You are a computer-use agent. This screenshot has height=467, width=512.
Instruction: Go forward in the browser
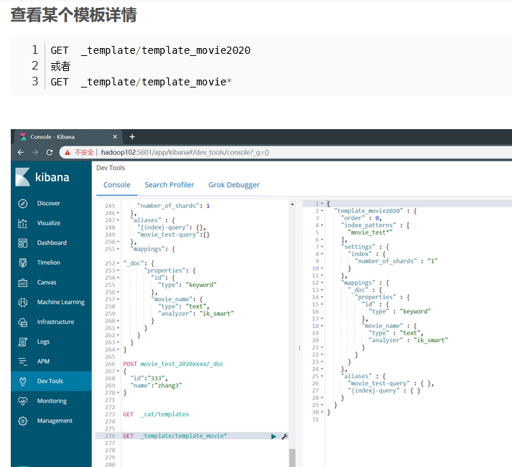35,152
